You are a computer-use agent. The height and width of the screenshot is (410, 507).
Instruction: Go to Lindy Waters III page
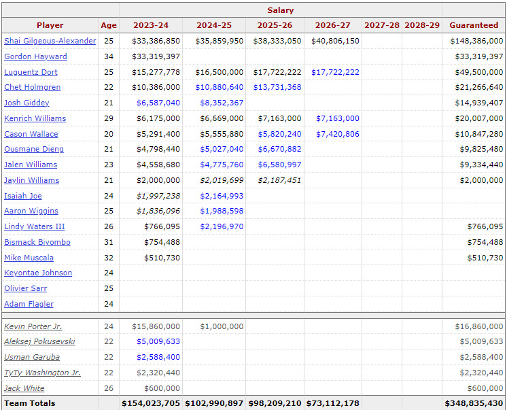coord(34,226)
